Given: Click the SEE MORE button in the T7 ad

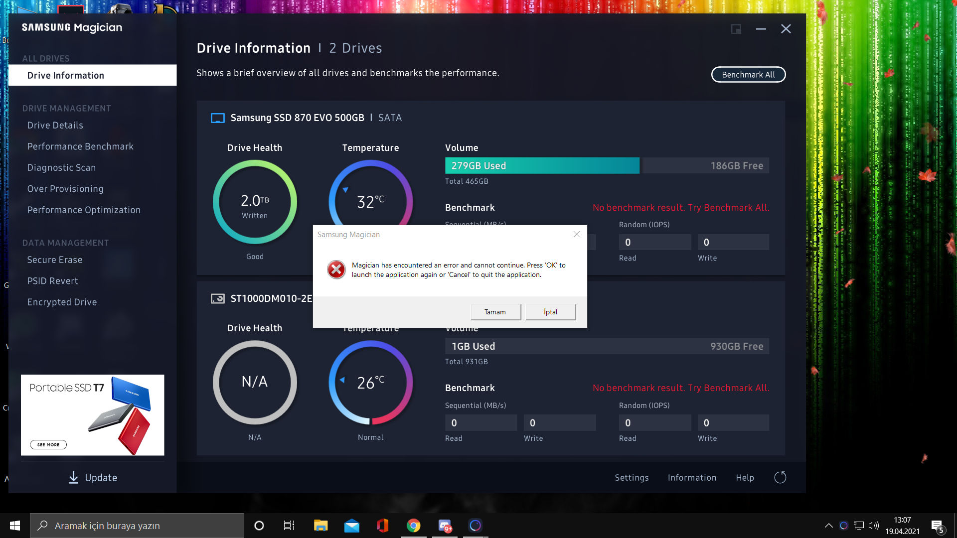Looking at the screenshot, I should [x=48, y=445].
